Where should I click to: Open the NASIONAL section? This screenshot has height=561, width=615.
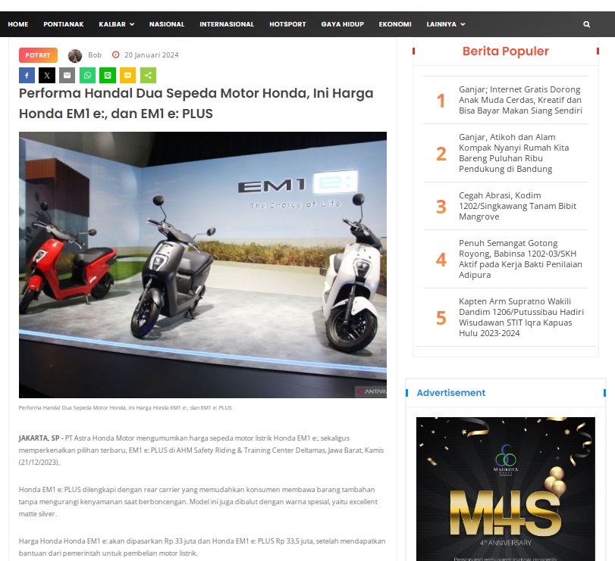click(x=167, y=24)
